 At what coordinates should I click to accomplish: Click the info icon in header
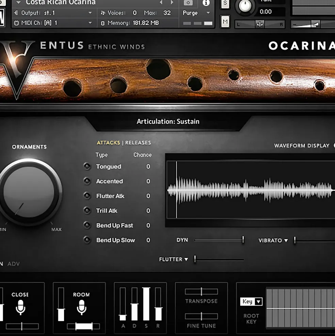[206, 3]
